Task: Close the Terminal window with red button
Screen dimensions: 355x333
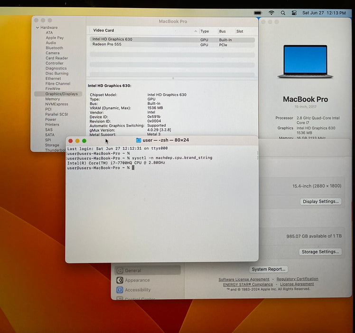Action: click(x=70, y=141)
